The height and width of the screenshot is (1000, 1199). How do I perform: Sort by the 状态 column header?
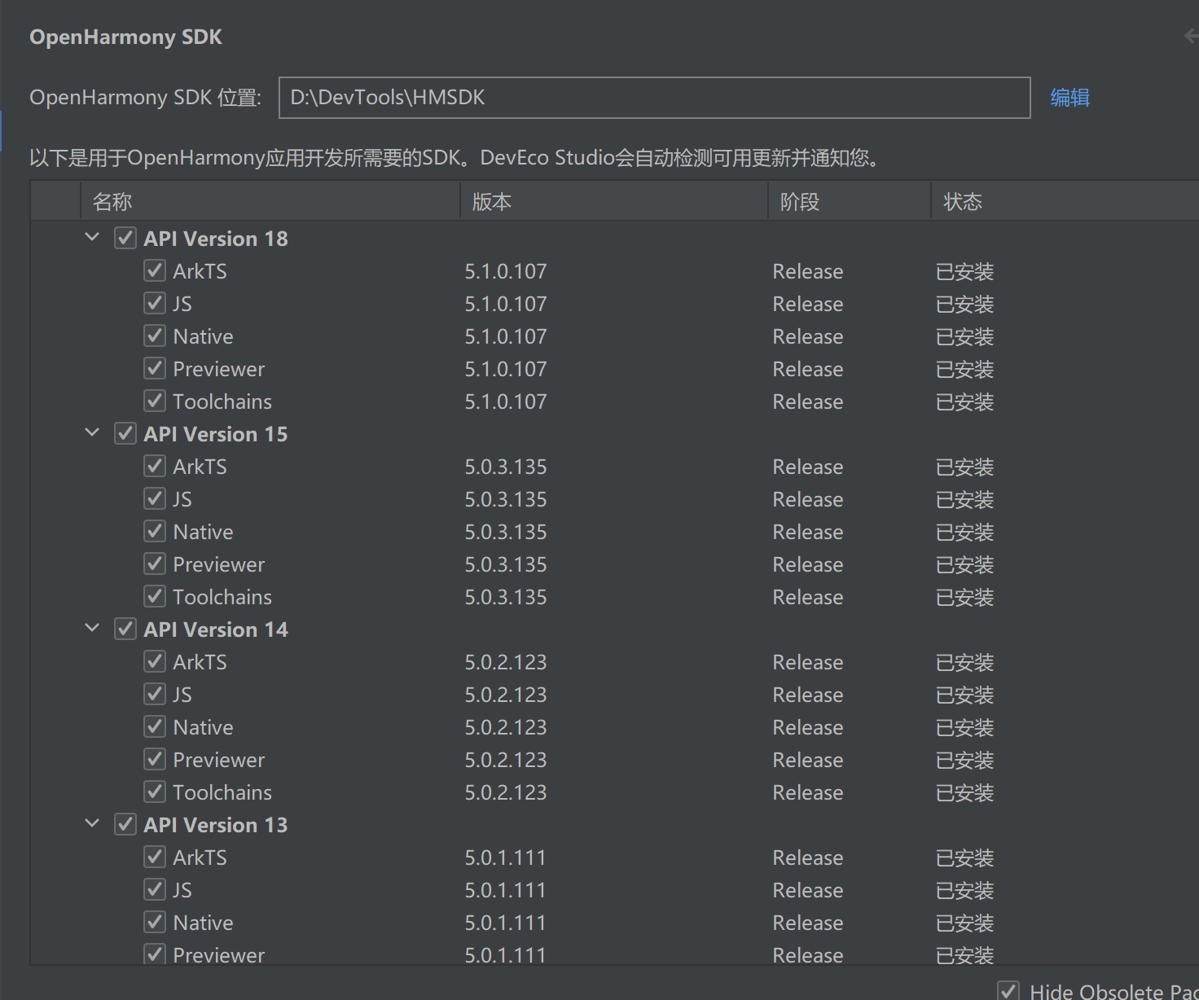click(1065, 201)
